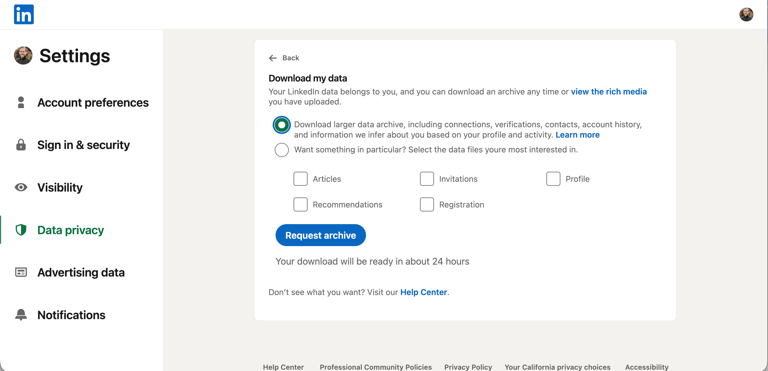Check the Invitations checkbox
Viewport: 768px width, 371px height.
[427, 179]
